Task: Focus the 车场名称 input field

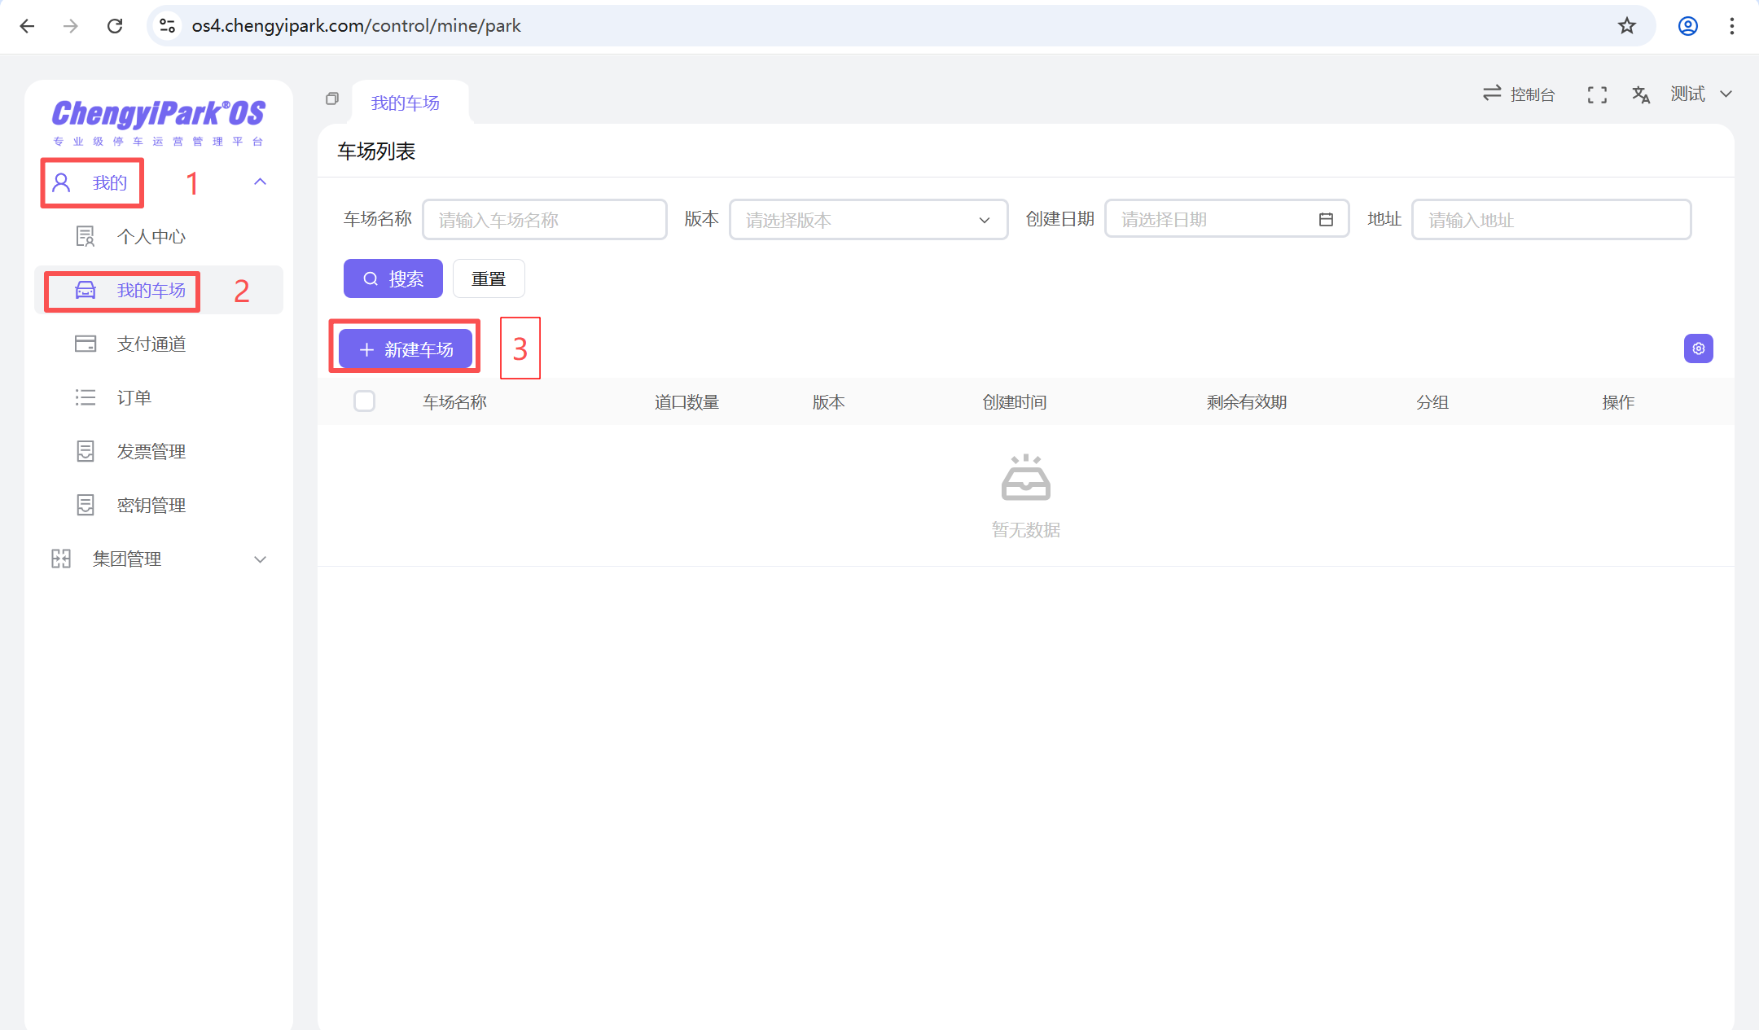Action: coord(544,220)
